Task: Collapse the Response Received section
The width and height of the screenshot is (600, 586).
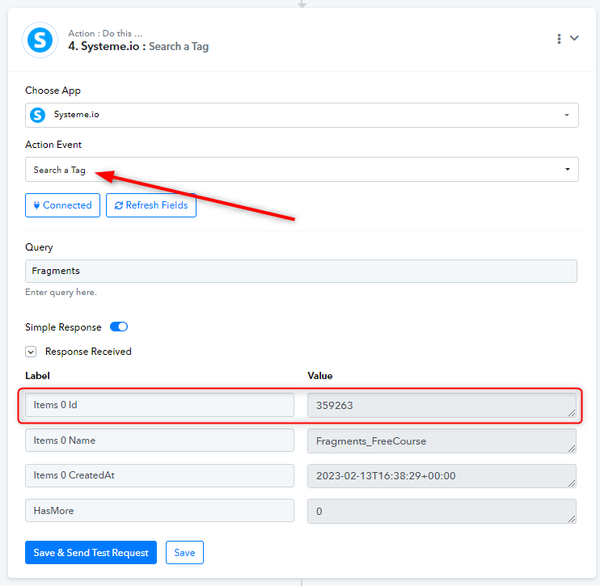Action: pos(31,352)
